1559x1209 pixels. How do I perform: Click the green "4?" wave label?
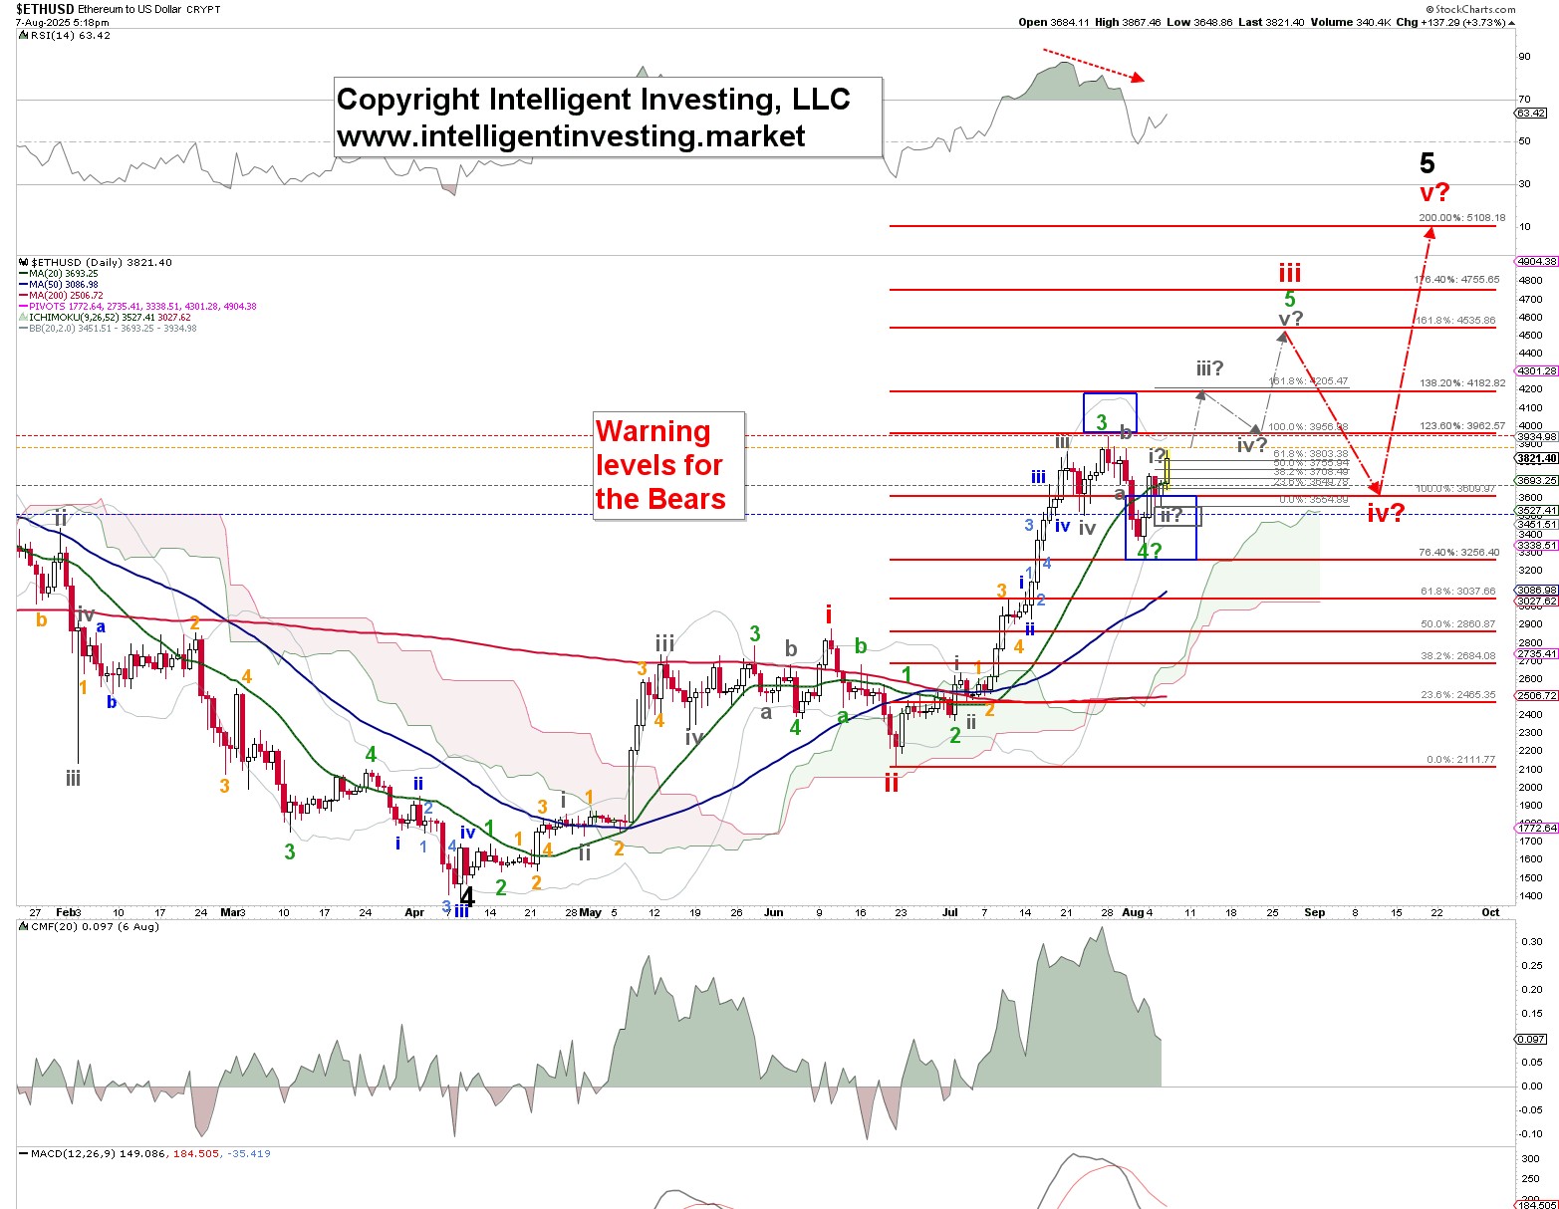(x=1150, y=551)
